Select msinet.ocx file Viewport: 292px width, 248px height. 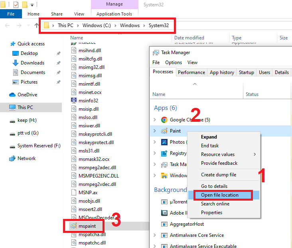point(90,92)
